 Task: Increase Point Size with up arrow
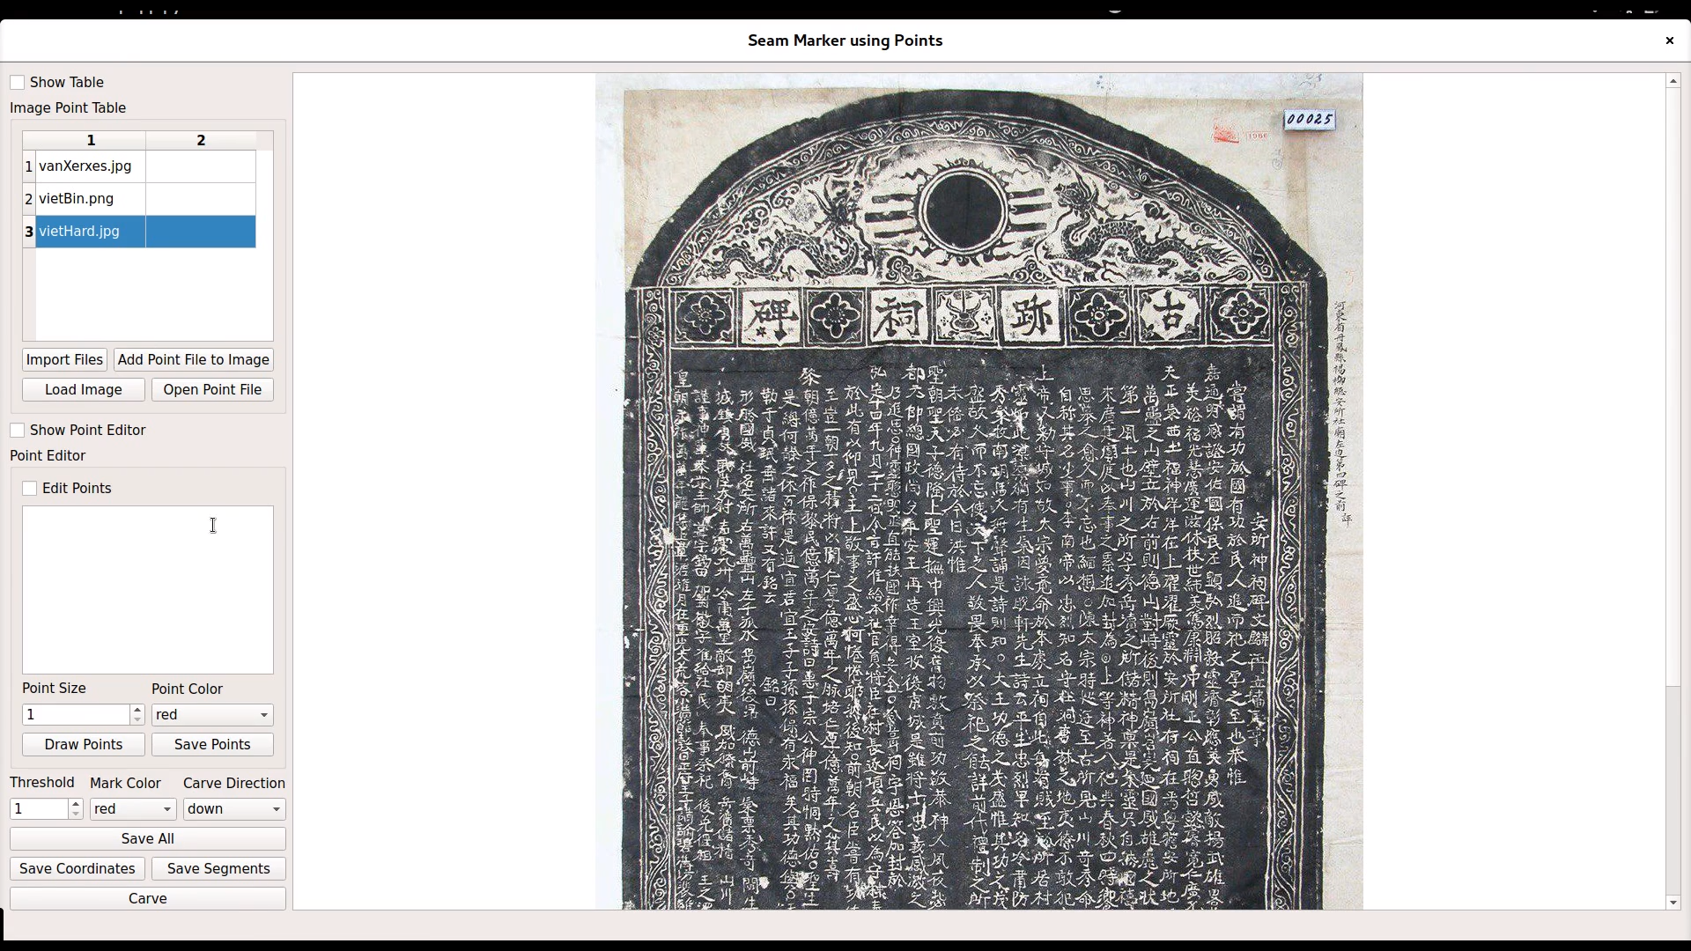click(x=137, y=710)
